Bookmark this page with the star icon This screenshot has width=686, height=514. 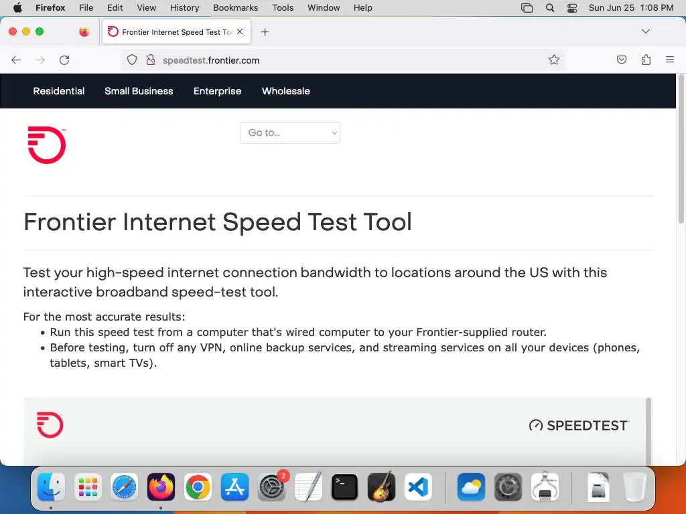pyautogui.click(x=554, y=60)
